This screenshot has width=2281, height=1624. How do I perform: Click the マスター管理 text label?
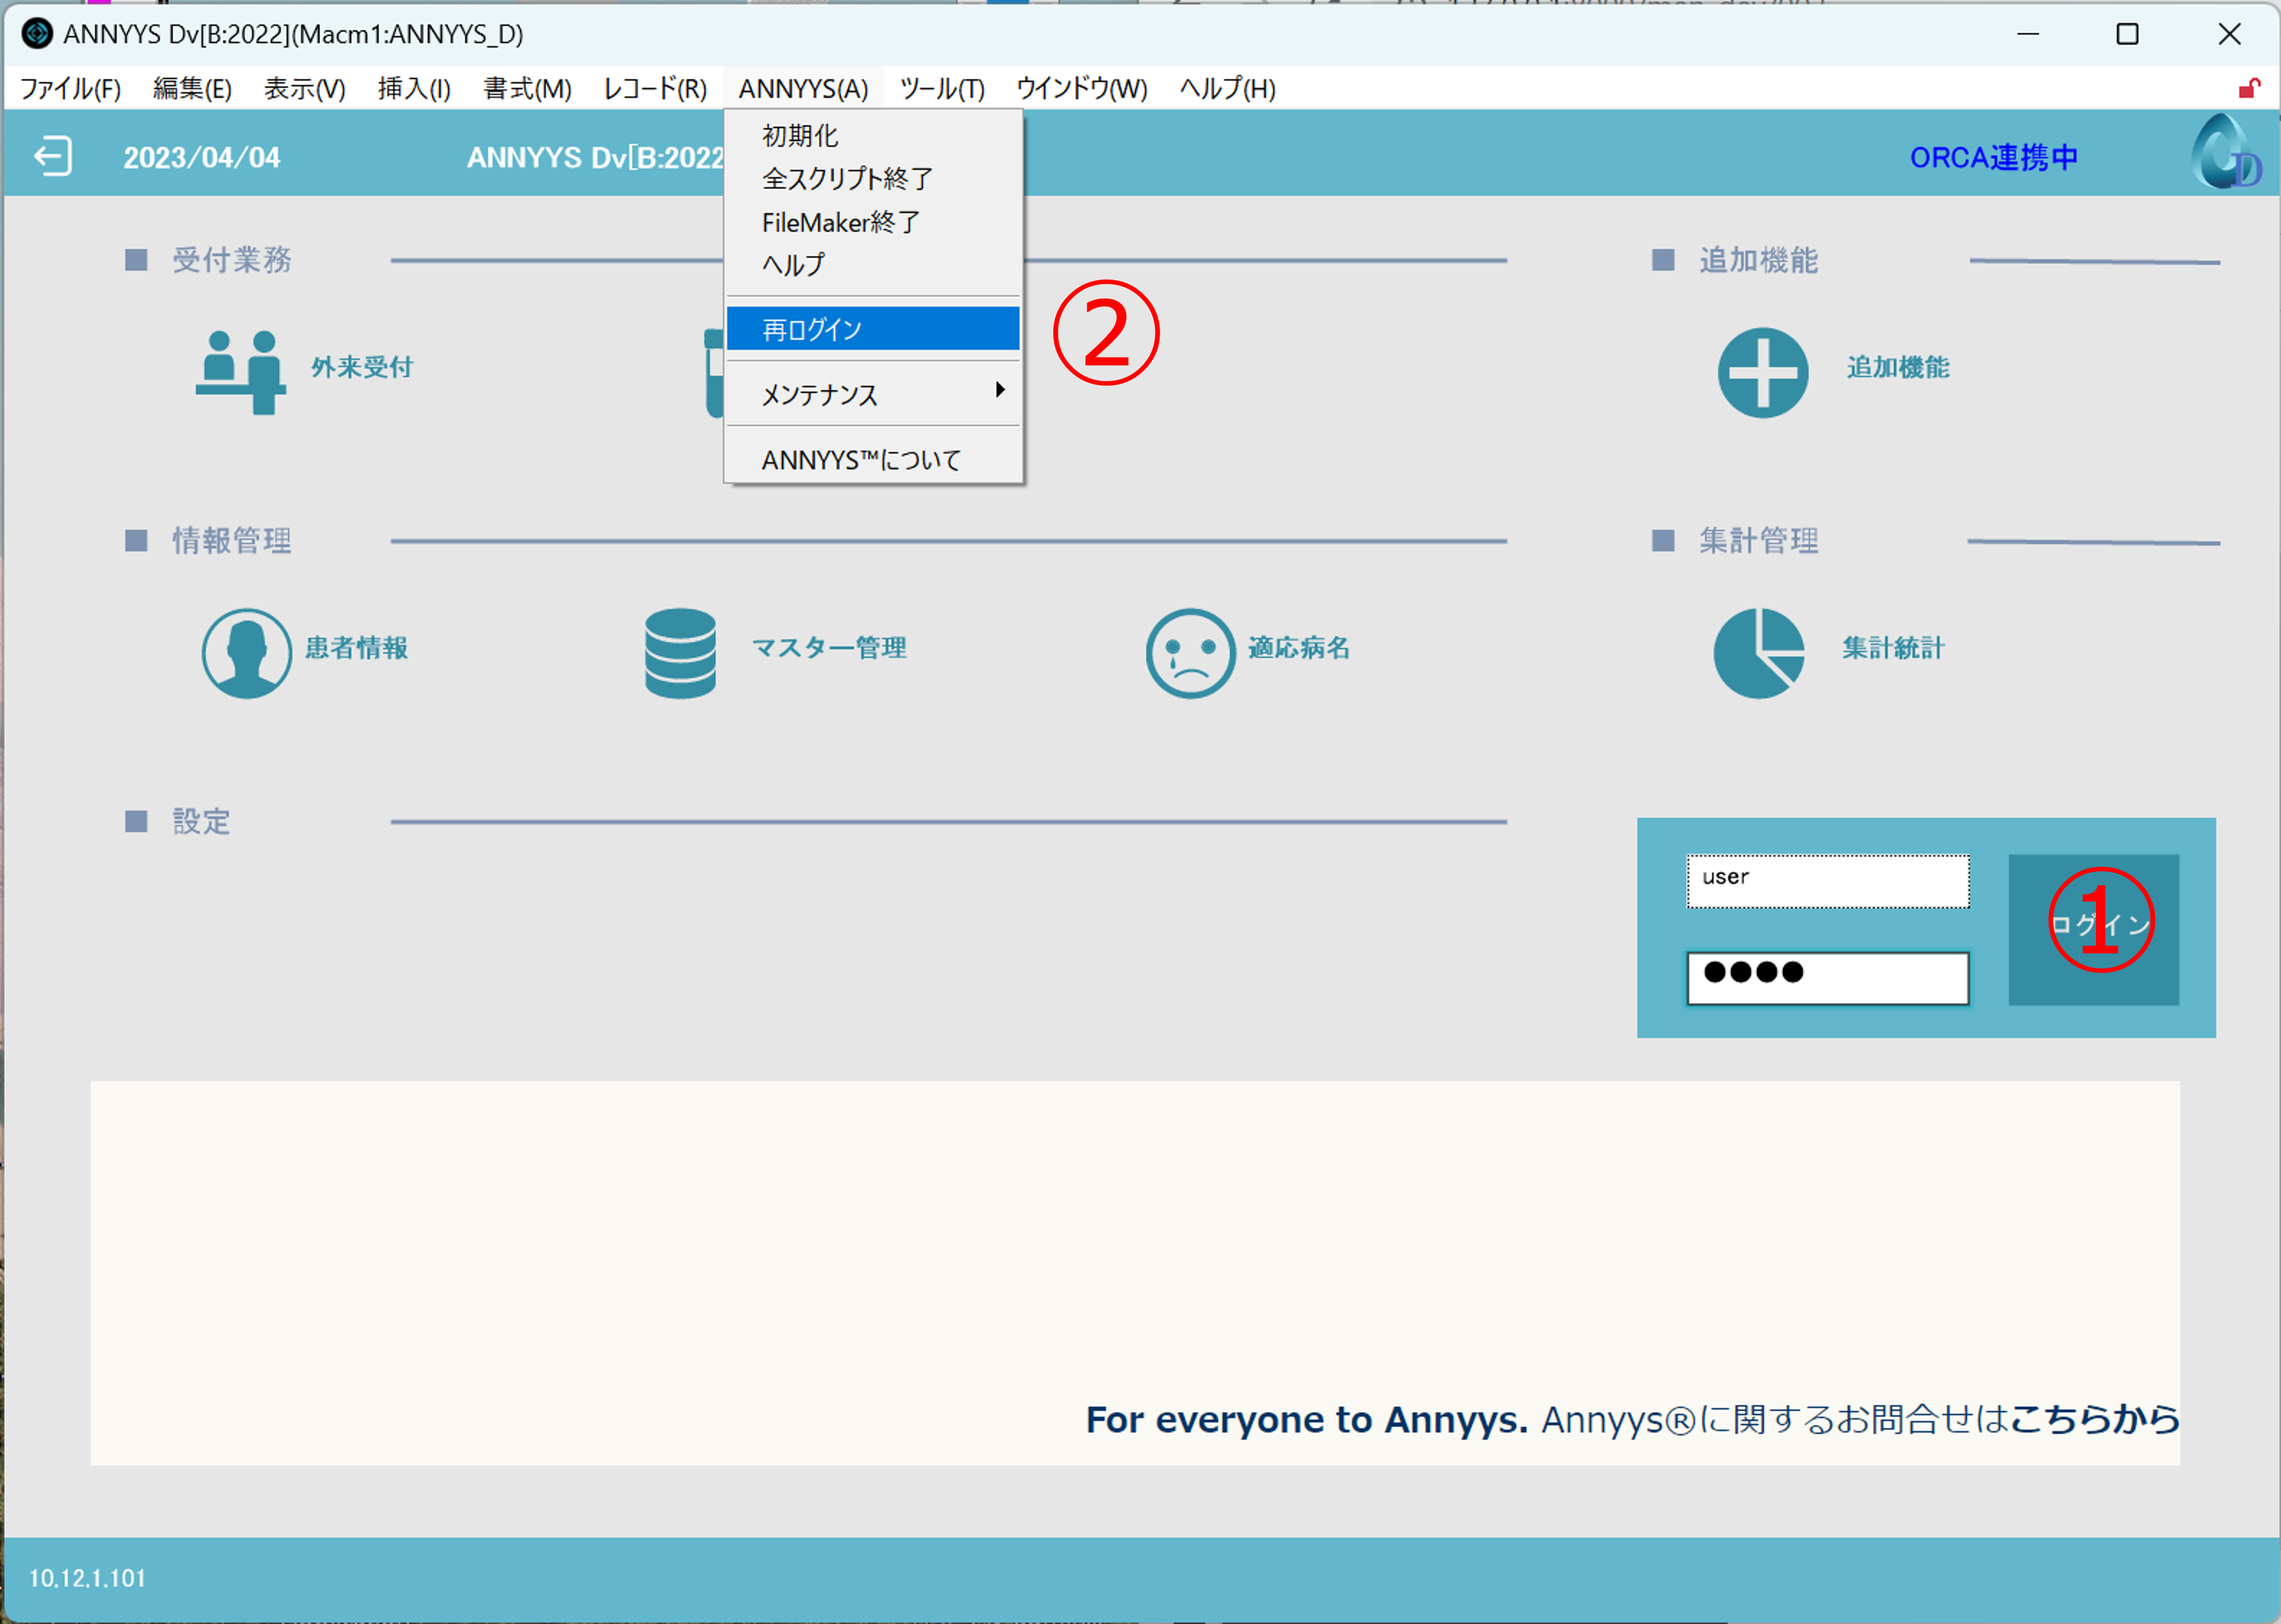[829, 648]
